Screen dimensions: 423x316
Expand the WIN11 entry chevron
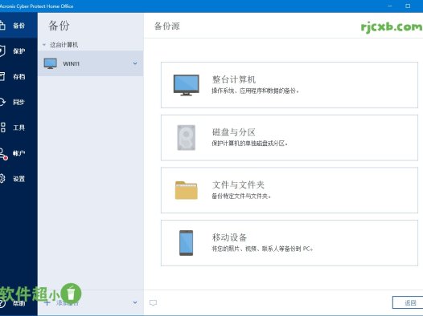pyautogui.click(x=135, y=63)
